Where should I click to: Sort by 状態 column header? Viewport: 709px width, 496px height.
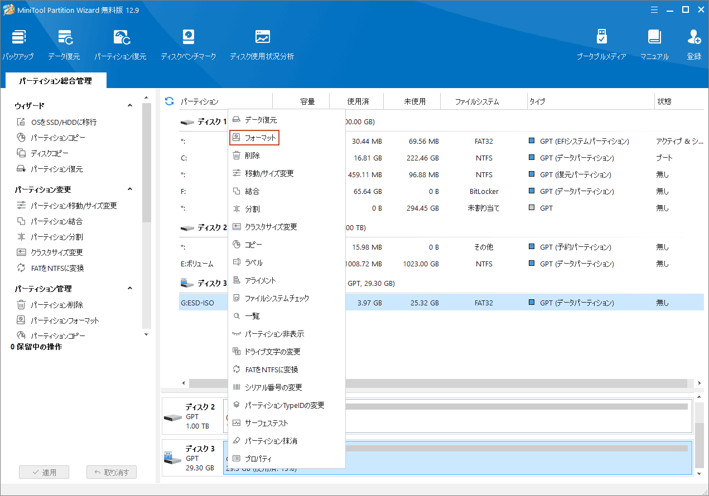679,101
